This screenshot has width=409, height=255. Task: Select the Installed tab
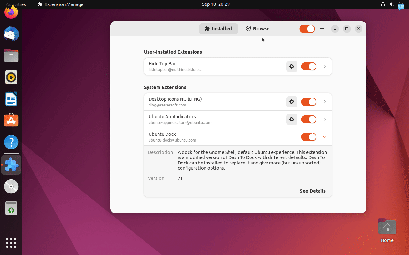click(x=219, y=29)
